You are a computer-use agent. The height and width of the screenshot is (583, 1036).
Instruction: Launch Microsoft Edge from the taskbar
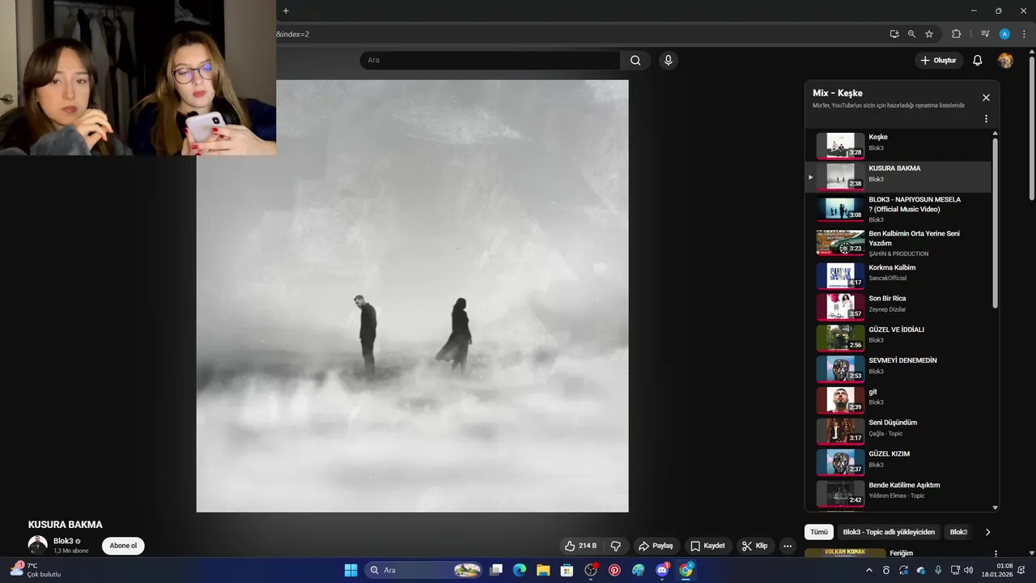520,570
